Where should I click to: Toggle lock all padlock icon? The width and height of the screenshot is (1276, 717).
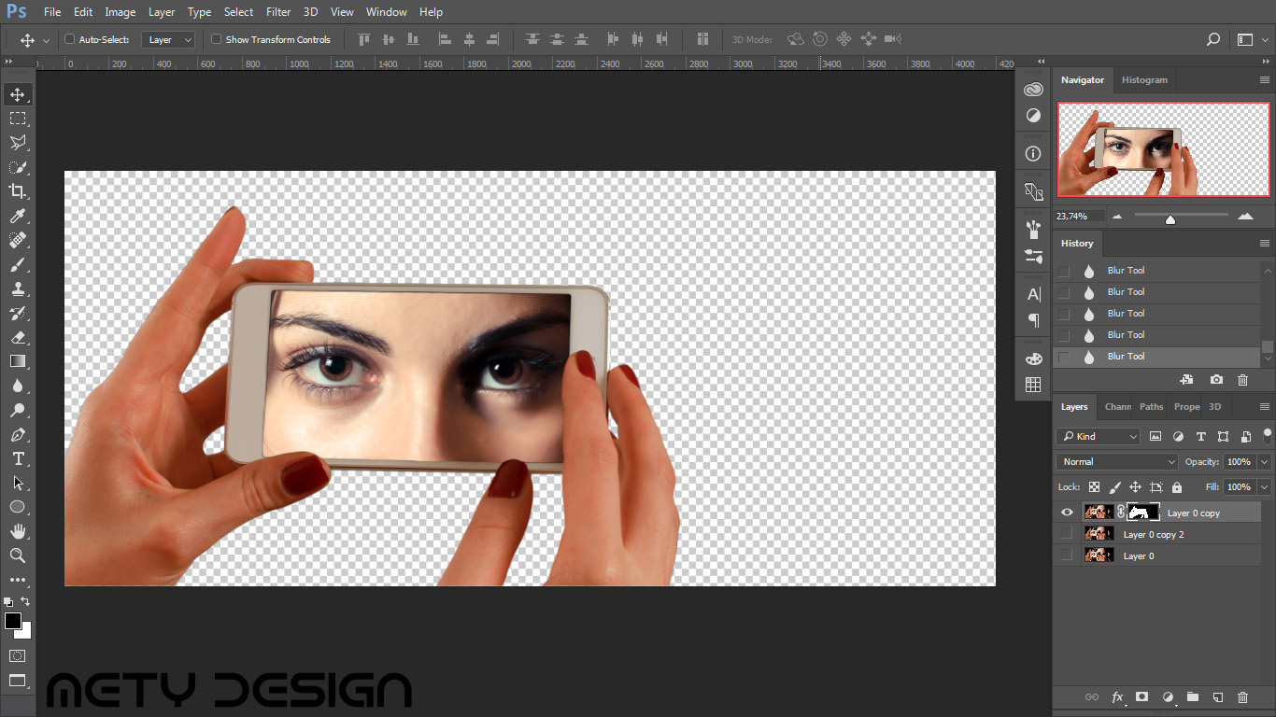(x=1176, y=487)
